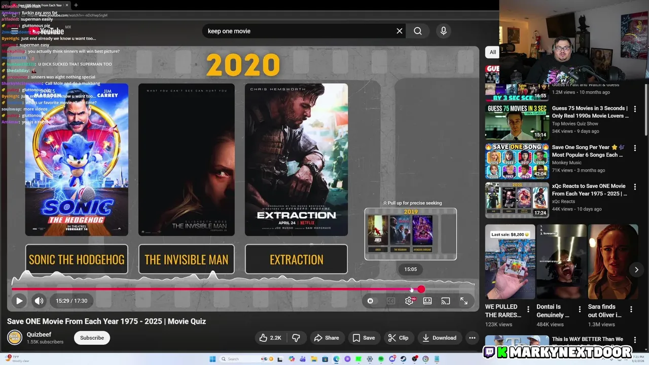Open Notepad on taskbar
Viewport: 649px width, 365px height.
tap(437, 359)
